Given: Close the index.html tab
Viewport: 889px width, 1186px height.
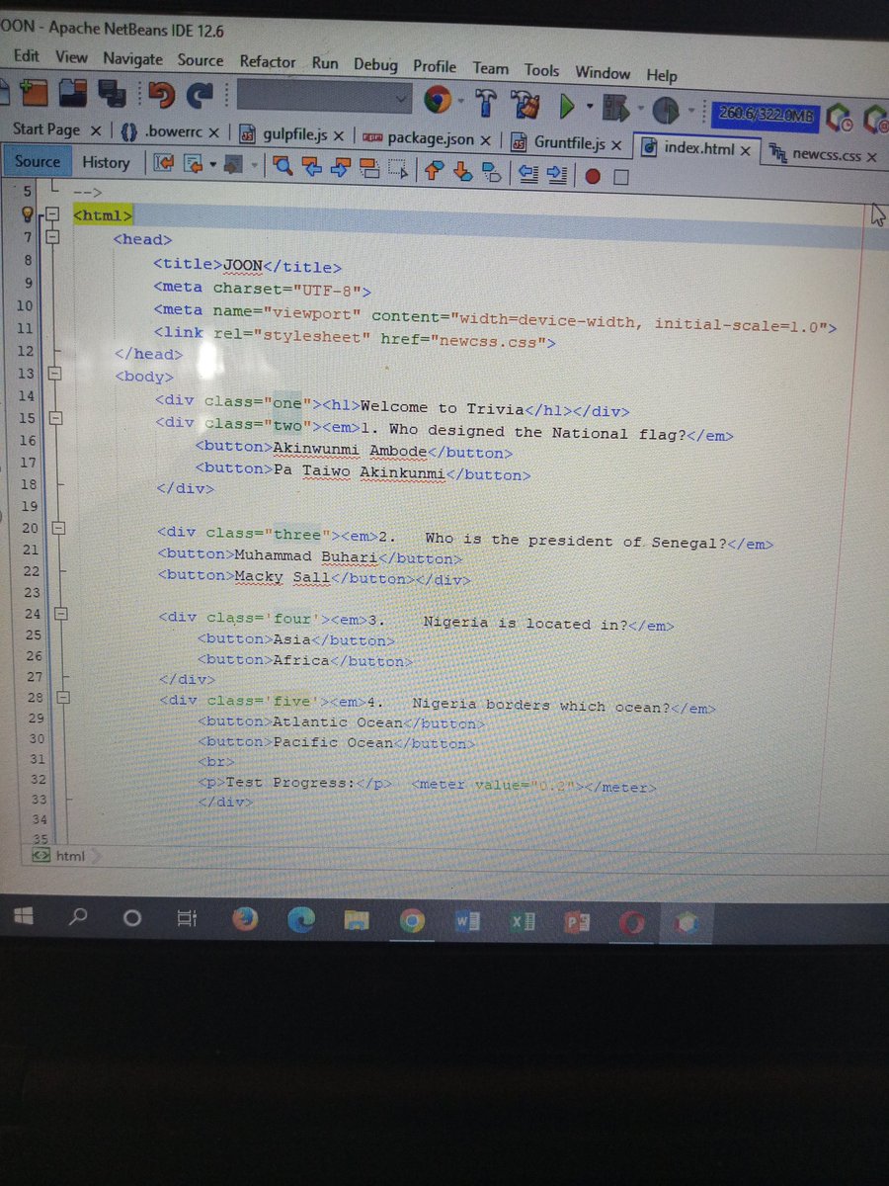Looking at the screenshot, I should click(746, 150).
